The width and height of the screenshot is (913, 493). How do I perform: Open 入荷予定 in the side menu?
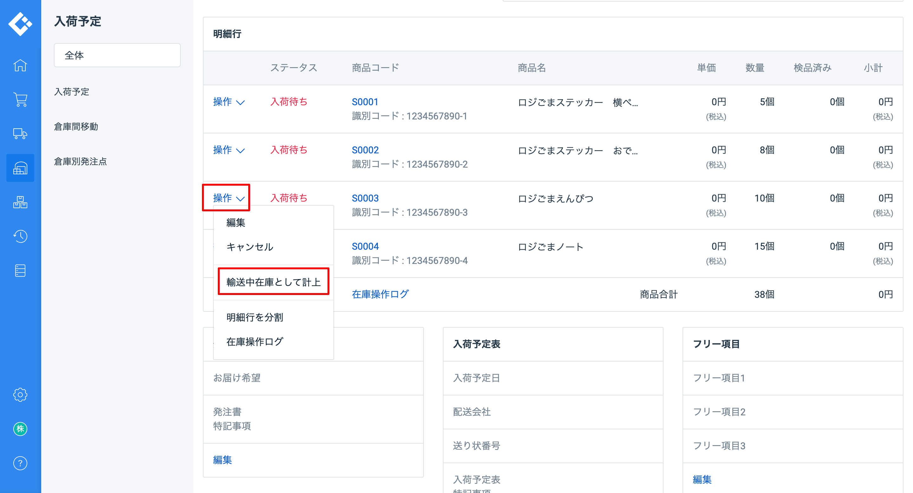[x=72, y=92]
